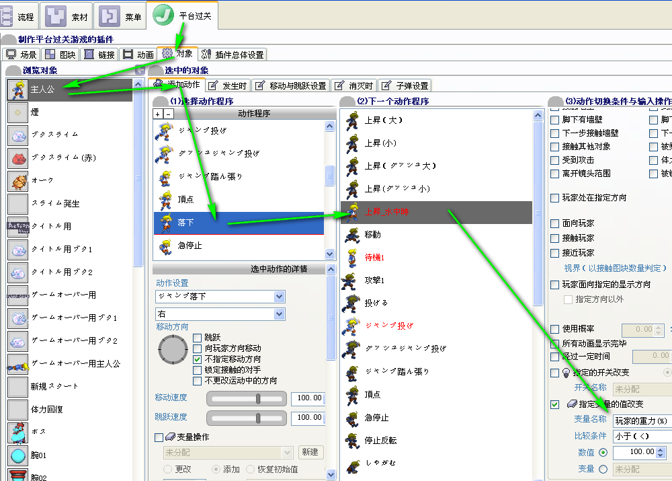Click the 移动速度 value field
This screenshot has height=481, width=672.
[308, 398]
